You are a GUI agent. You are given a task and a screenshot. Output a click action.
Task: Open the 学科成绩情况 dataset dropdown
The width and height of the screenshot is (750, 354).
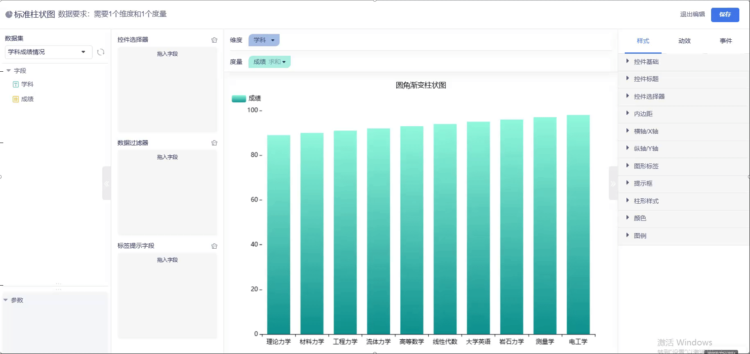coord(48,52)
